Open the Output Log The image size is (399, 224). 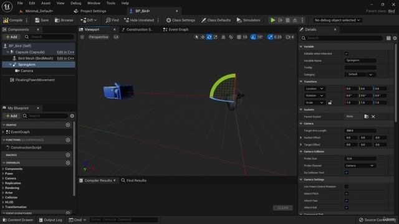(x=50, y=220)
